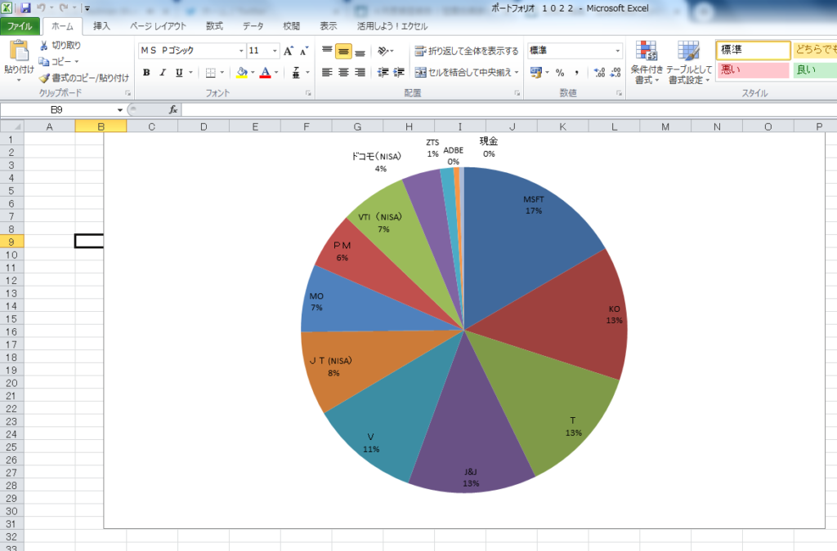
Task: Switch to the 校閲 tab
Action: coord(292,26)
